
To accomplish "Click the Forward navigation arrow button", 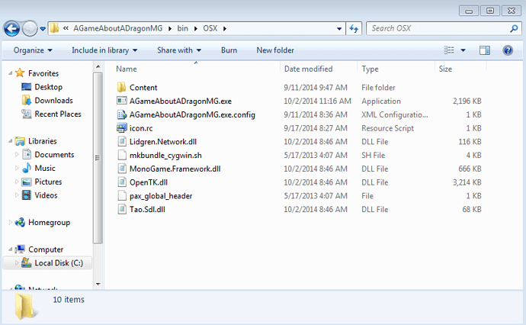I will (x=30, y=28).
